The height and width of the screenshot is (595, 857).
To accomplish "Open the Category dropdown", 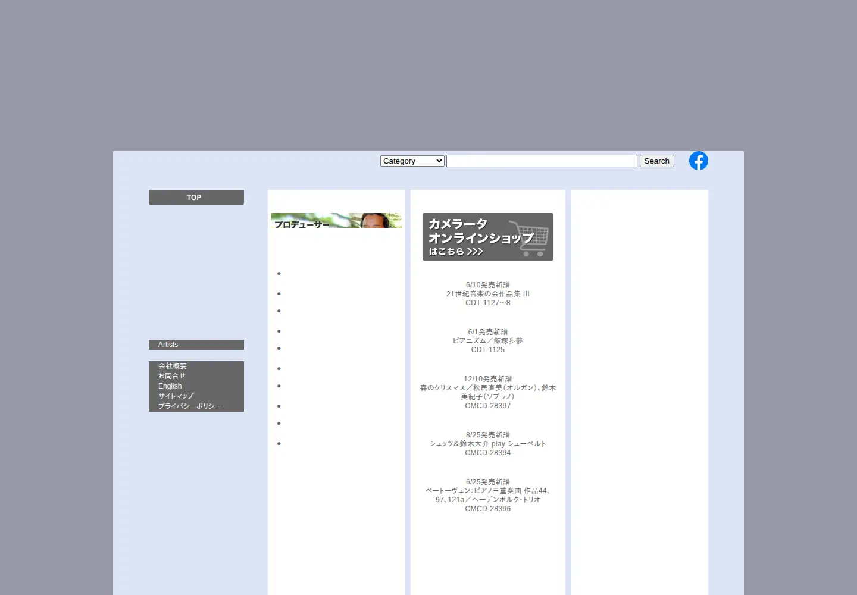I will coord(412,161).
